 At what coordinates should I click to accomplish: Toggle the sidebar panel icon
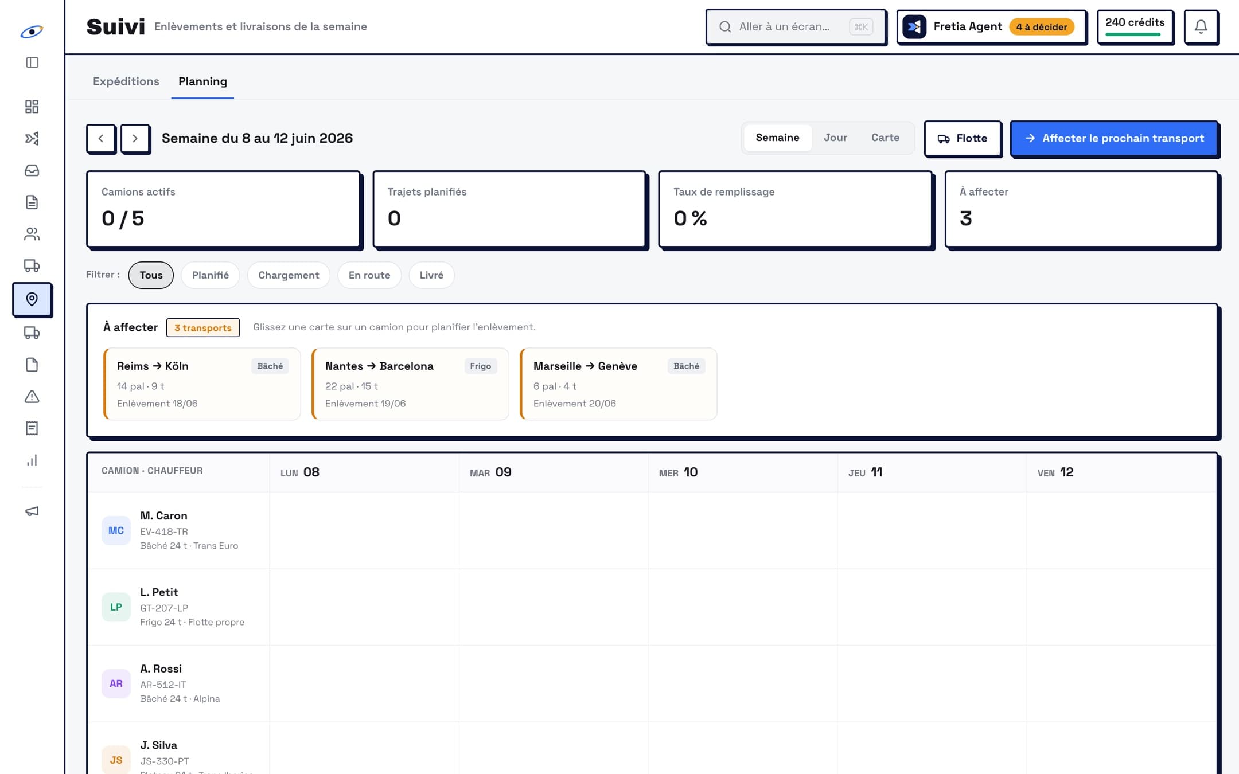click(x=32, y=62)
